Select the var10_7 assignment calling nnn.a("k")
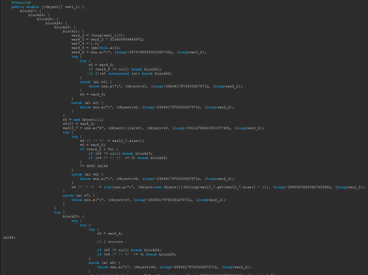 [x=163, y=128]
